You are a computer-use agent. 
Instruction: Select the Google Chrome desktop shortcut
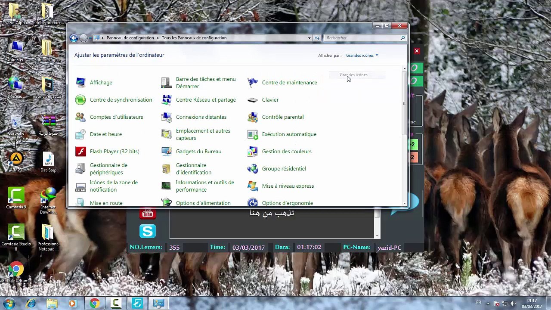[x=16, y=273]
